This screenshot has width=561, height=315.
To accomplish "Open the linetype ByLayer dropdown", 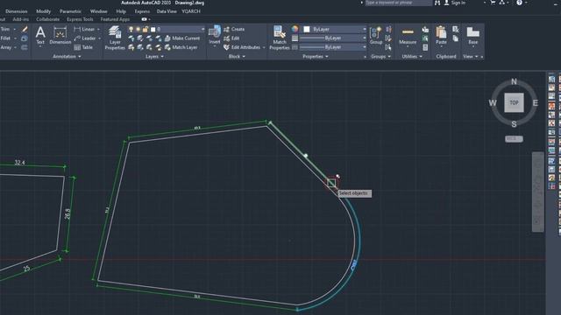I will point(365,47).
